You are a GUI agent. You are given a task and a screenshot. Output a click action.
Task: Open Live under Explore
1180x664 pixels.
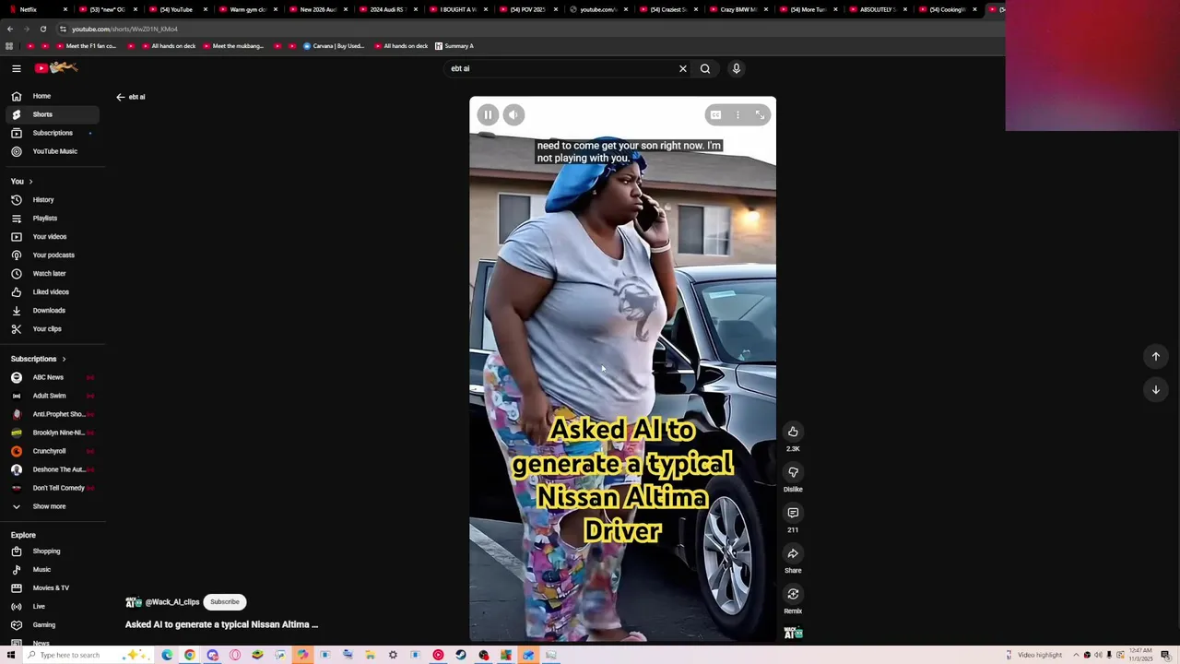pyautogui.click(x=53, y=607)
